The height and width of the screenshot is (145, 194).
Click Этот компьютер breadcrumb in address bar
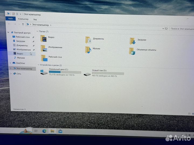(40, 25)
